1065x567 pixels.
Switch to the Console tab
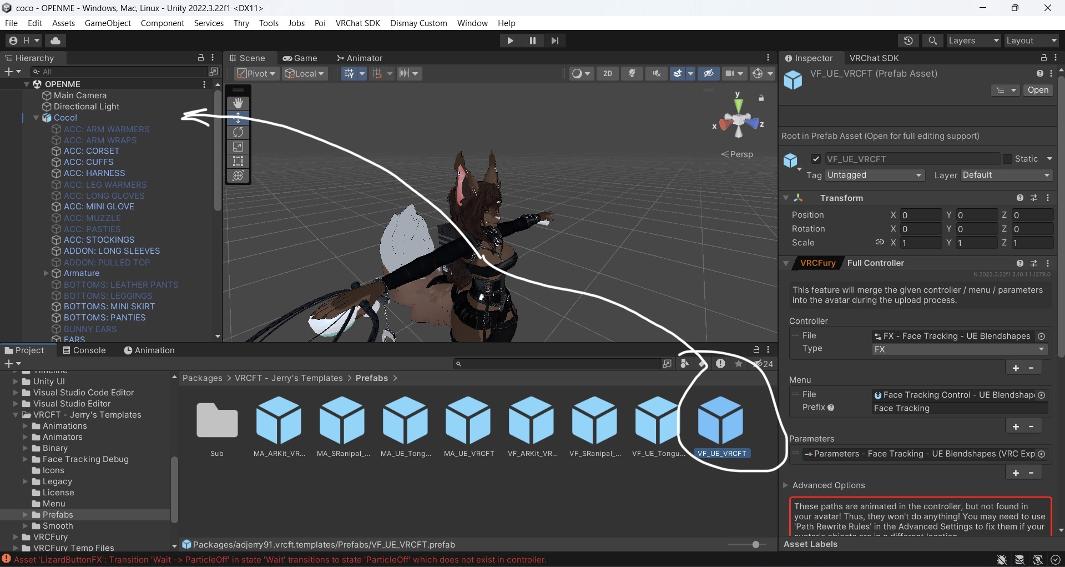click(84, 350)
